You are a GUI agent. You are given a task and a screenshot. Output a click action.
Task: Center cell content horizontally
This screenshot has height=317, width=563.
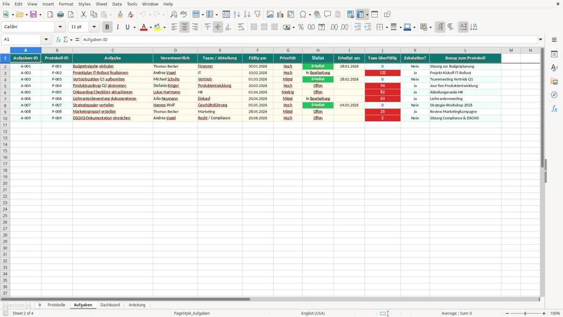click(x=184, y=27)
